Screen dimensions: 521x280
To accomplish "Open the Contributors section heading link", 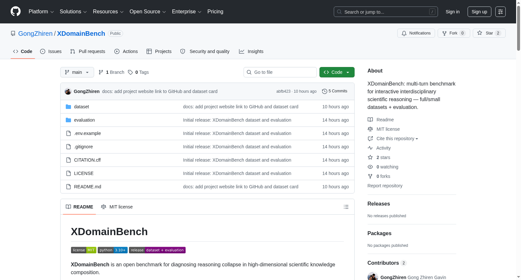I will tap(387, 263).
